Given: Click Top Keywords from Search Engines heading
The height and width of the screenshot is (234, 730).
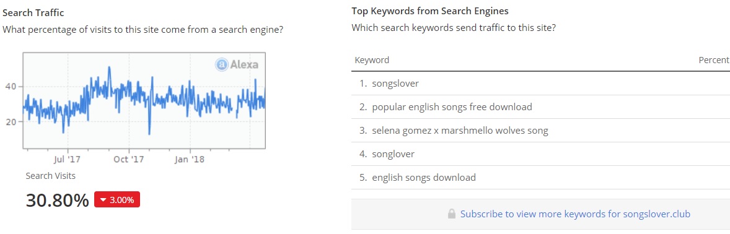Looking at the screenshot, I should pos(429,11).
